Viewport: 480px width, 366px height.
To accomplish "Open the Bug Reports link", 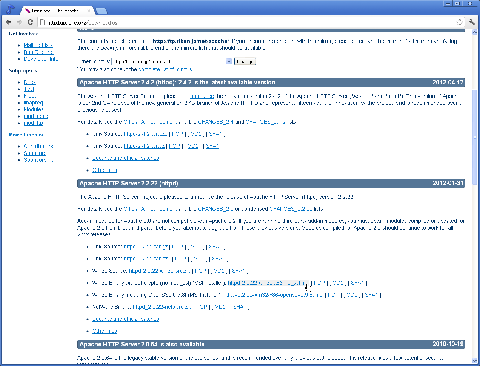I will [x=38, y=52].
